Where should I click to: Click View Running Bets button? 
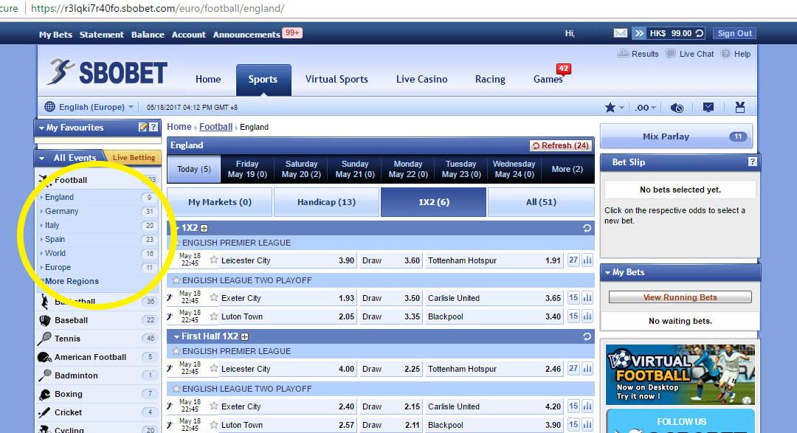[x=680, y=297]
